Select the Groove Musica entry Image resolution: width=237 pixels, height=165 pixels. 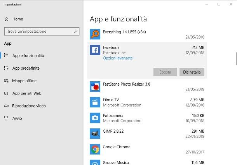click(x=147, y=162)
